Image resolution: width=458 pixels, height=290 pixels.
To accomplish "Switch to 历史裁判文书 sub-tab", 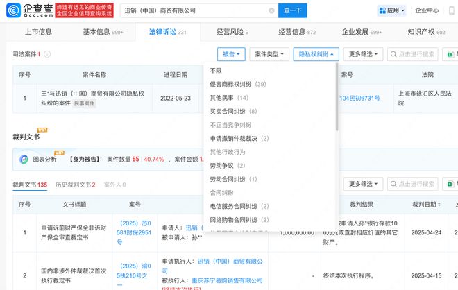I will coord(75,185).
